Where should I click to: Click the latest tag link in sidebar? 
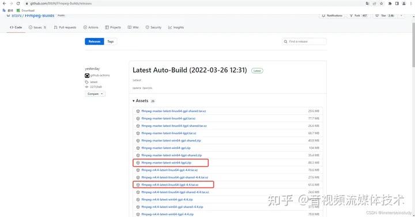point(93,82)
